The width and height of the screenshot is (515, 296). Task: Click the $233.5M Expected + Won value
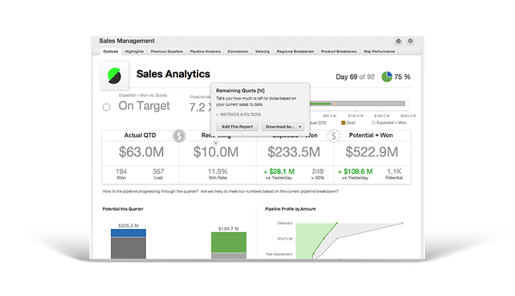click(x=294, y=152)
